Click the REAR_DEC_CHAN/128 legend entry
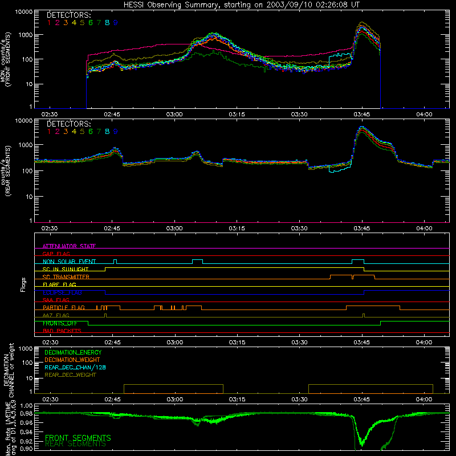Image resolution: width=456 pixels, height=456 pixels. pyautogui.click(x=75, y=367)
